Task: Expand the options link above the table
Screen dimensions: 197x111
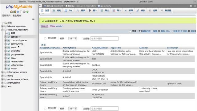Action: coord(42,45)
